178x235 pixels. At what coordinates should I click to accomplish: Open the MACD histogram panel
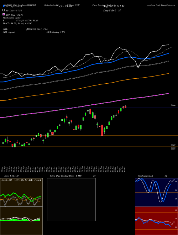click(x=21, y=221)
